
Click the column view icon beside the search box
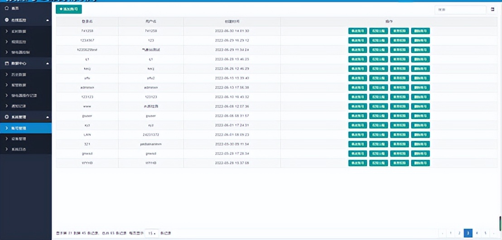click(492, 9)
